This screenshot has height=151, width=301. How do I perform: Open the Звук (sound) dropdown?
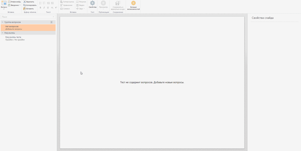point(80,9)
